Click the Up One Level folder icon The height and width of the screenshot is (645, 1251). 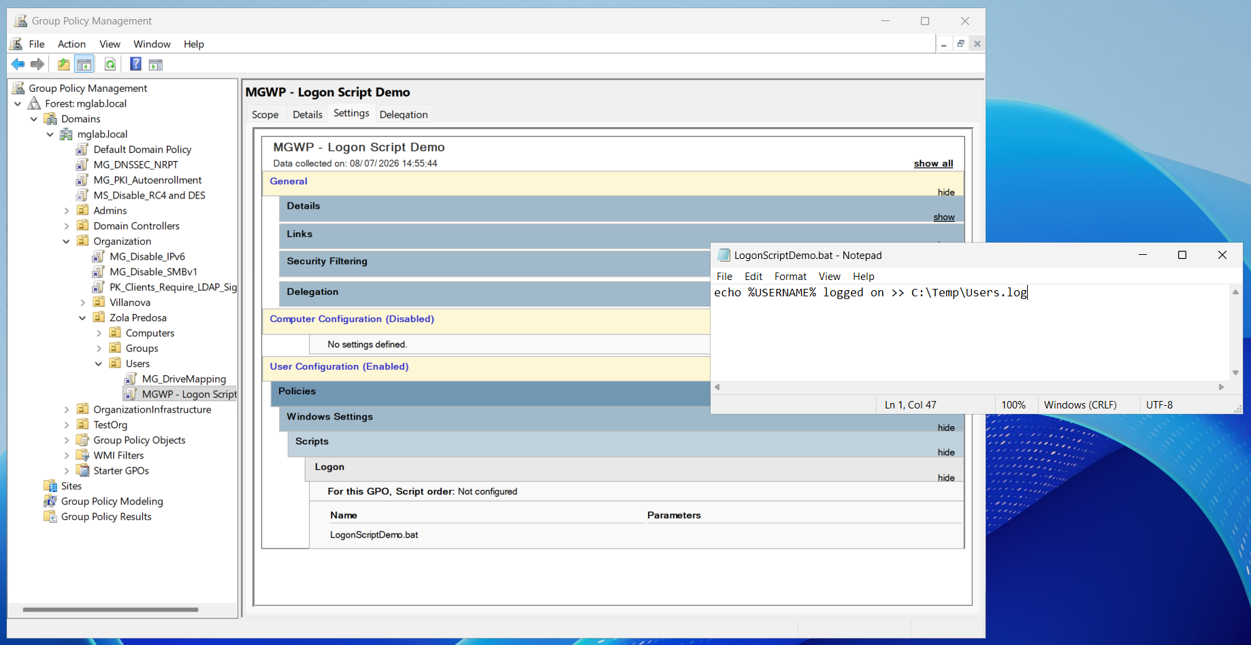(63, 65)
